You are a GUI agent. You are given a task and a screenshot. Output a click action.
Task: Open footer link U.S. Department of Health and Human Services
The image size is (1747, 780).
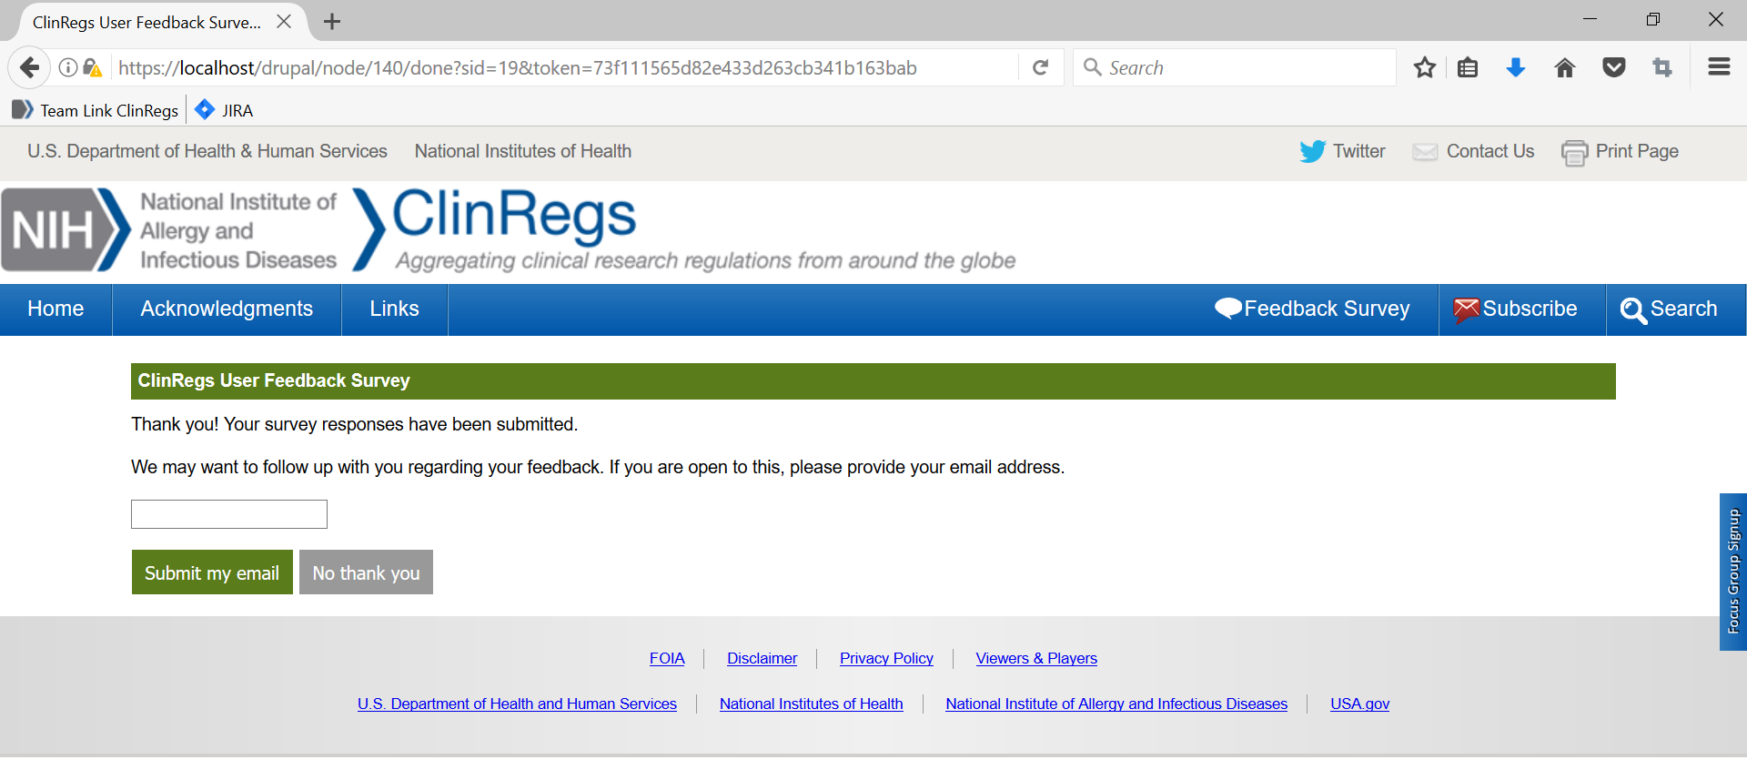517,704
